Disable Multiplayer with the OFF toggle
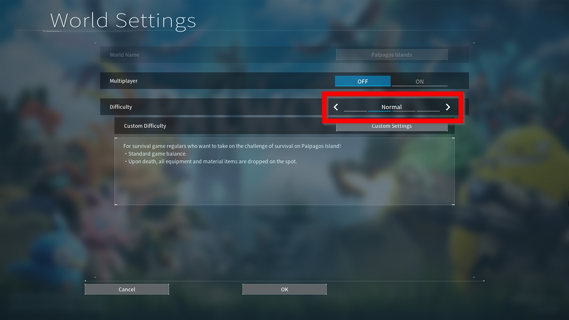The image size is (569, 320). coord(363,81)
